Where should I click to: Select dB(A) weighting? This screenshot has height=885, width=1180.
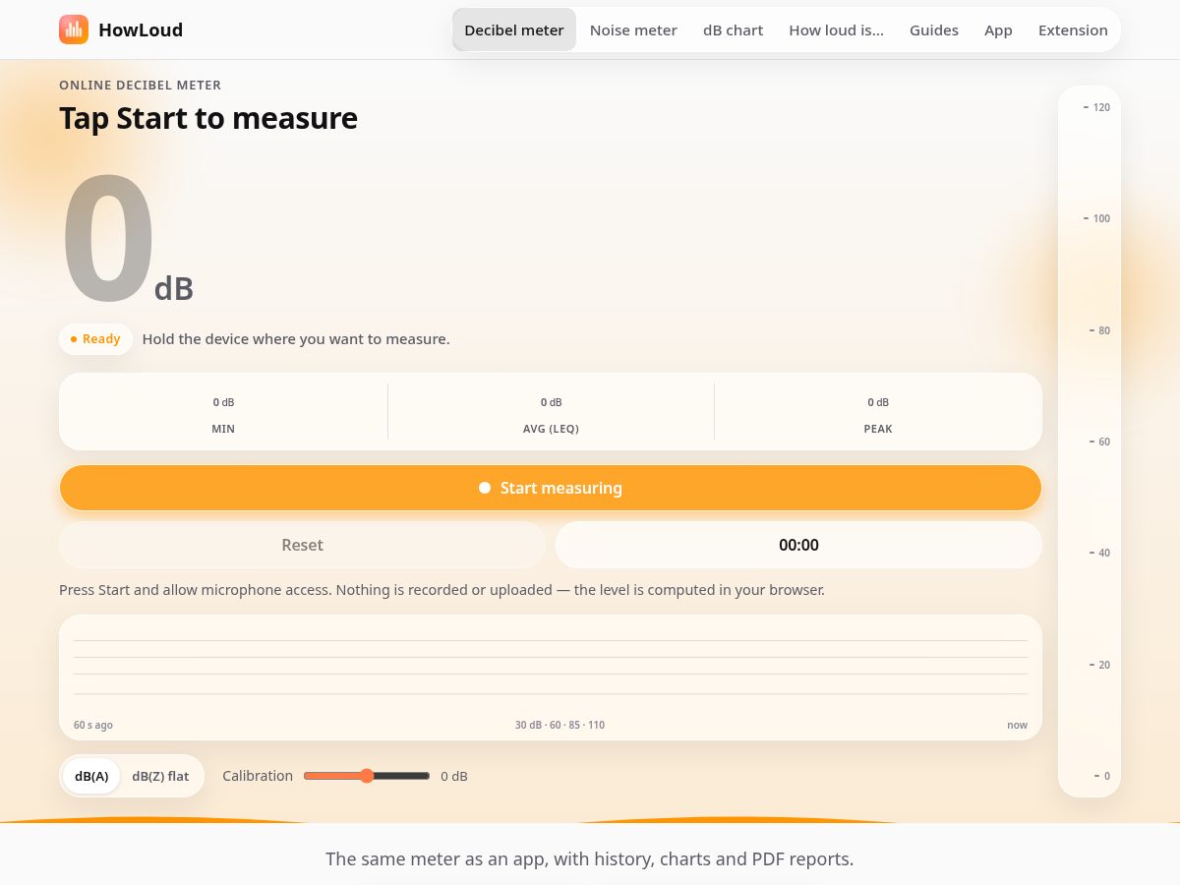click(91, 776)
